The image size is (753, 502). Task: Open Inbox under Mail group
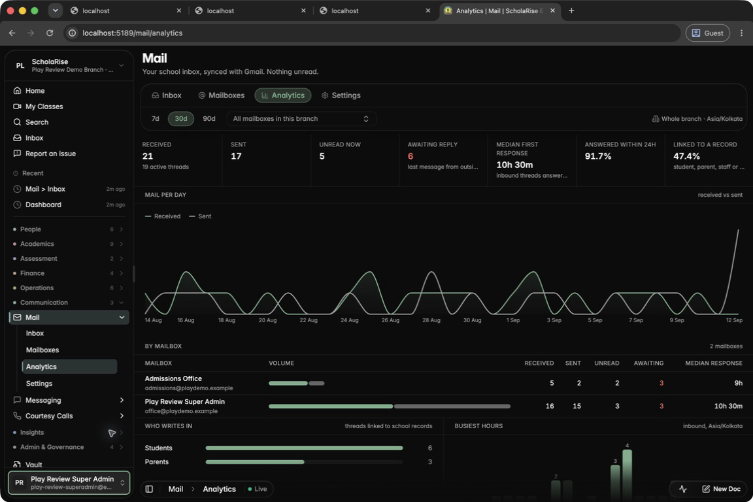35,333
